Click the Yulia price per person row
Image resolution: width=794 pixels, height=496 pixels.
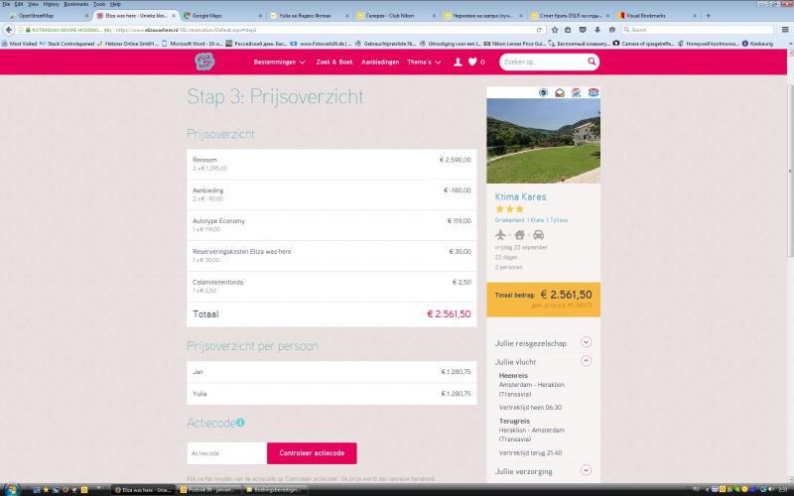tap(331, 394)
